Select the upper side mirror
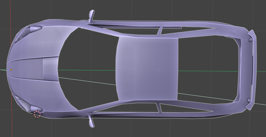The image size is (266, 137). pyautogui.click(x=92, y=15)
